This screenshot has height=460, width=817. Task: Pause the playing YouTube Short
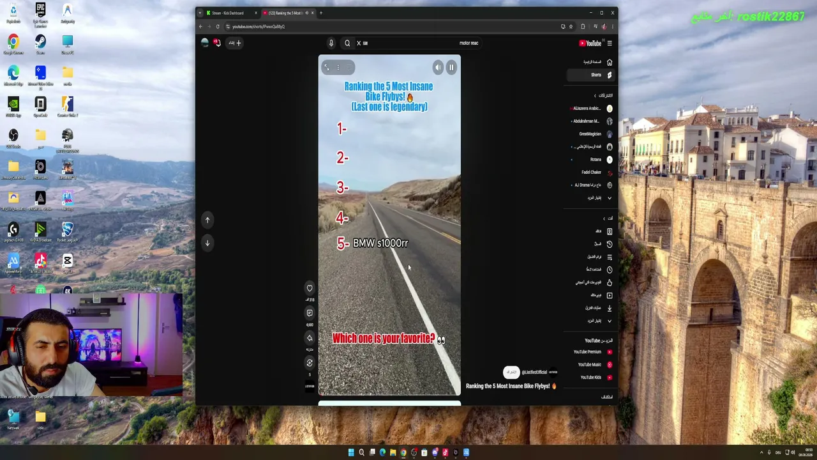[451, 67]
